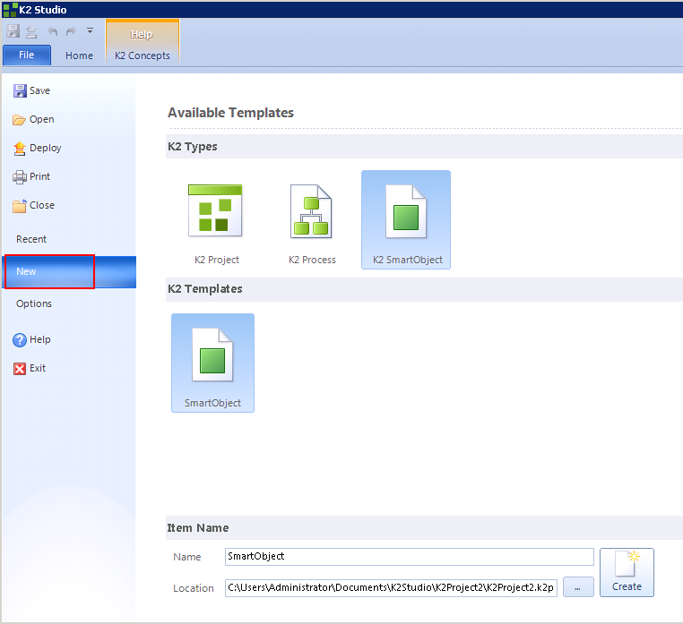
Task: Select the K2 Project template icon
Action: pyautogui.click(x=215, y=210)
